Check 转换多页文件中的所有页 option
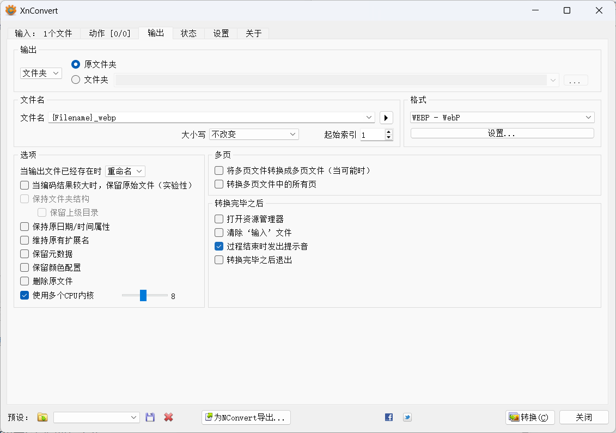 click(219, 184)
